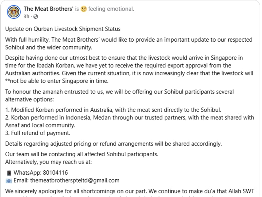Click option 1 Modified Korban in Australia

click(x=113, y=110)
